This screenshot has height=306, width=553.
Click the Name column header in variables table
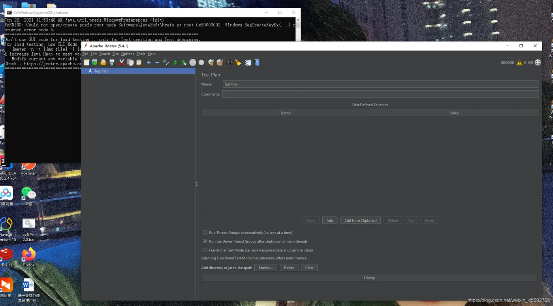tap(286, 113)
